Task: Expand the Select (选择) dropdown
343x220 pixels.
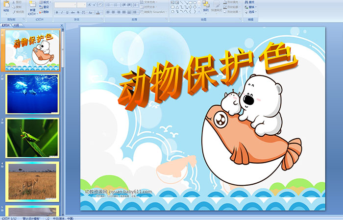Action: (x=251, y=12)
